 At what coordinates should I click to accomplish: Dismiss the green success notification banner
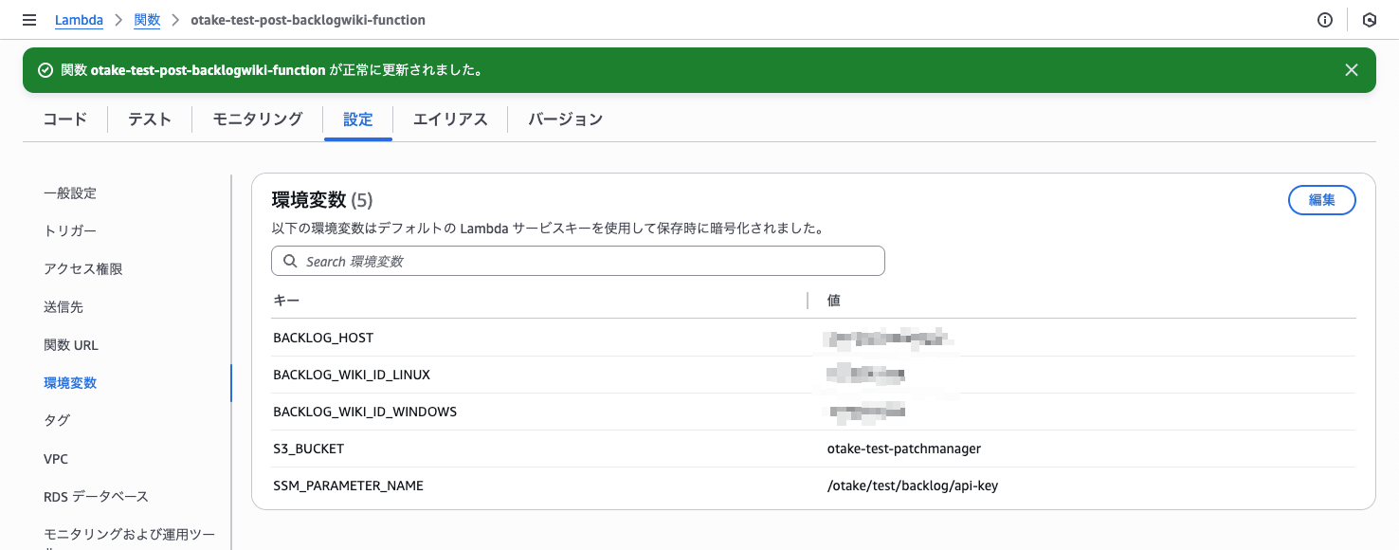click(x=1352, y=70)
